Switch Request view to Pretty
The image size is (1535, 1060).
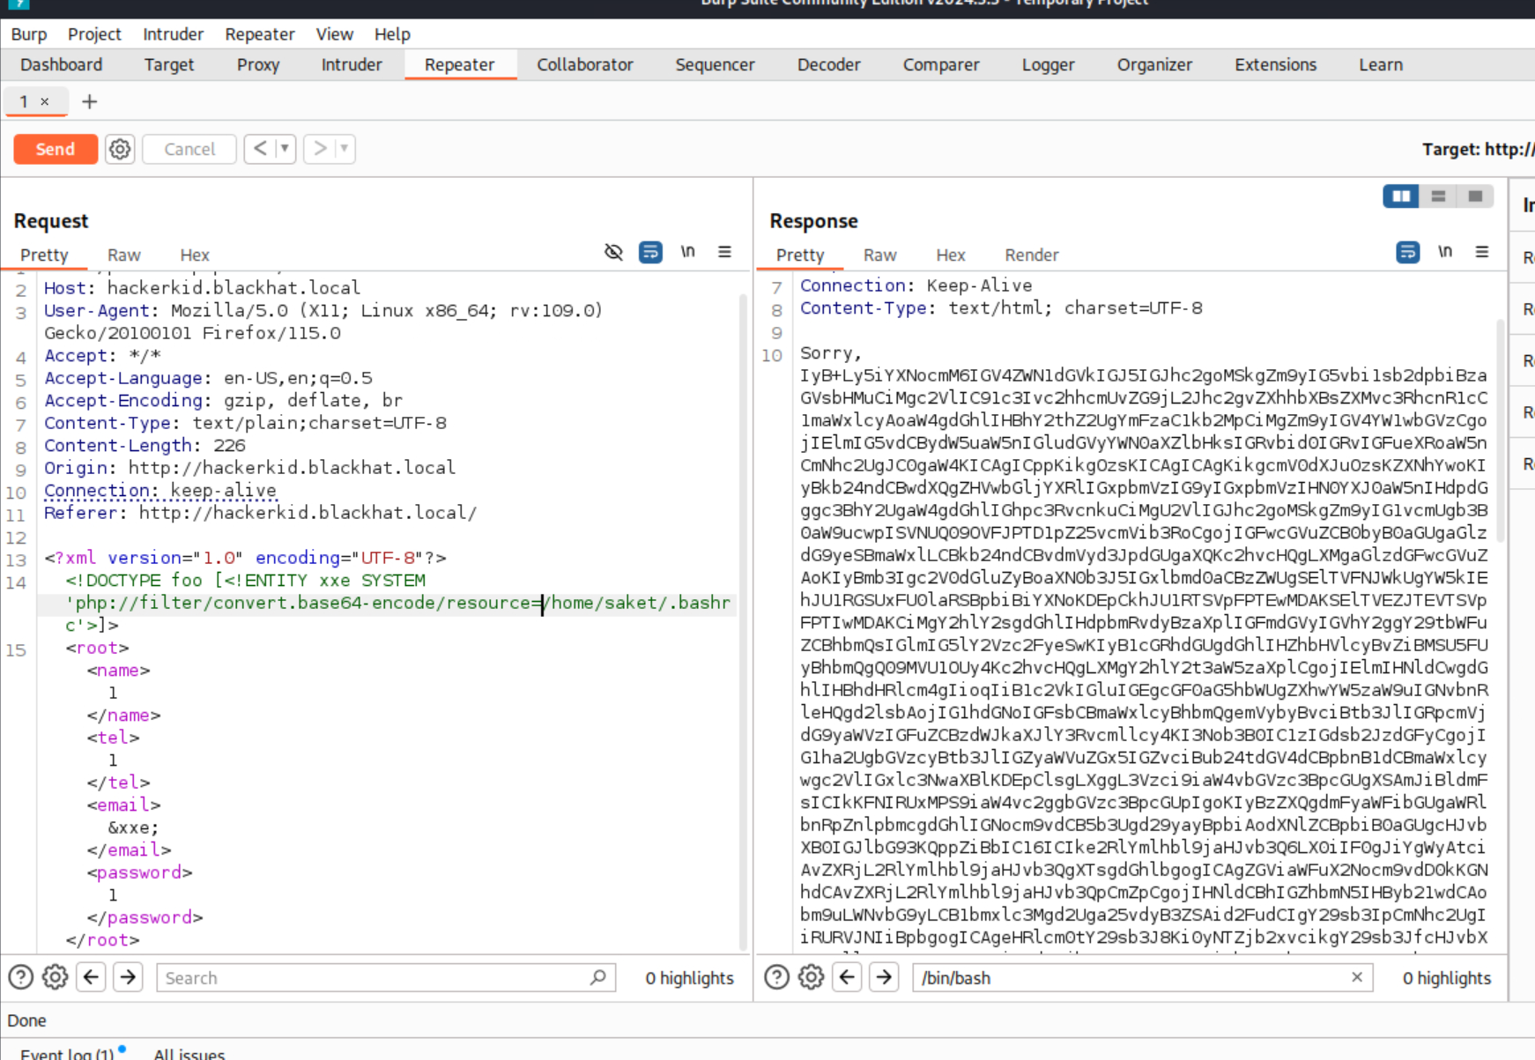click(x=44, y=255)
